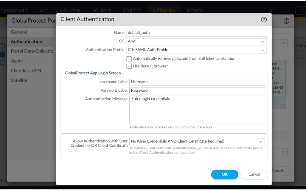Switch to the DASHBOARD tab
The height and width of the screenshot is (190, 306).
pyautogui.click(x=14, y=11)
